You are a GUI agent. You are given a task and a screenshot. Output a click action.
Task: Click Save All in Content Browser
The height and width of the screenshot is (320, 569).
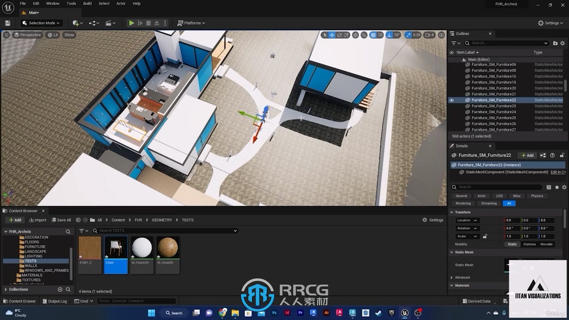point(61,220)
